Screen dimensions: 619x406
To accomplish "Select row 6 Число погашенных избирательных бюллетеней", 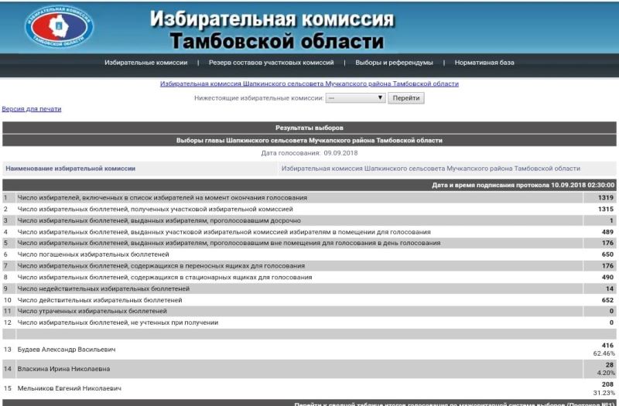I will (309, 254).
